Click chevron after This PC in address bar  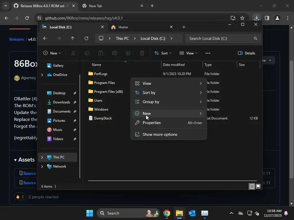[135, 38]
